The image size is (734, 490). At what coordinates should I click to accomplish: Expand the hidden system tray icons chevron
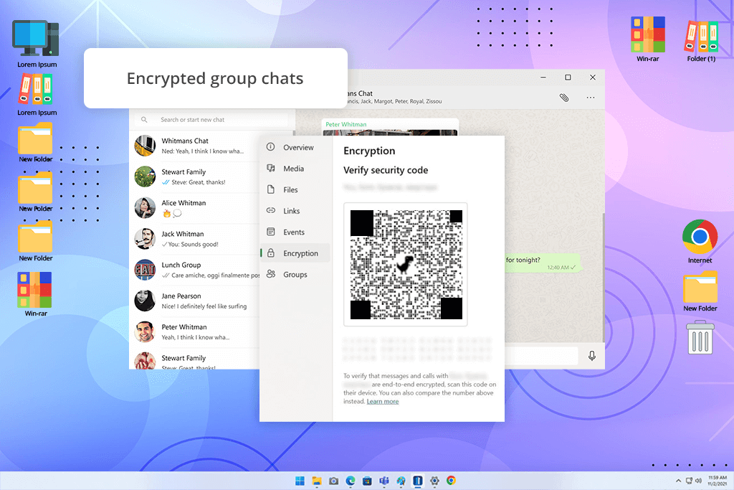678,481
